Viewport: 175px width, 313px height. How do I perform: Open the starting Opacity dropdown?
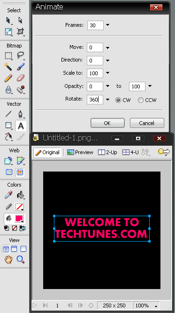click(x=107, y=86)
